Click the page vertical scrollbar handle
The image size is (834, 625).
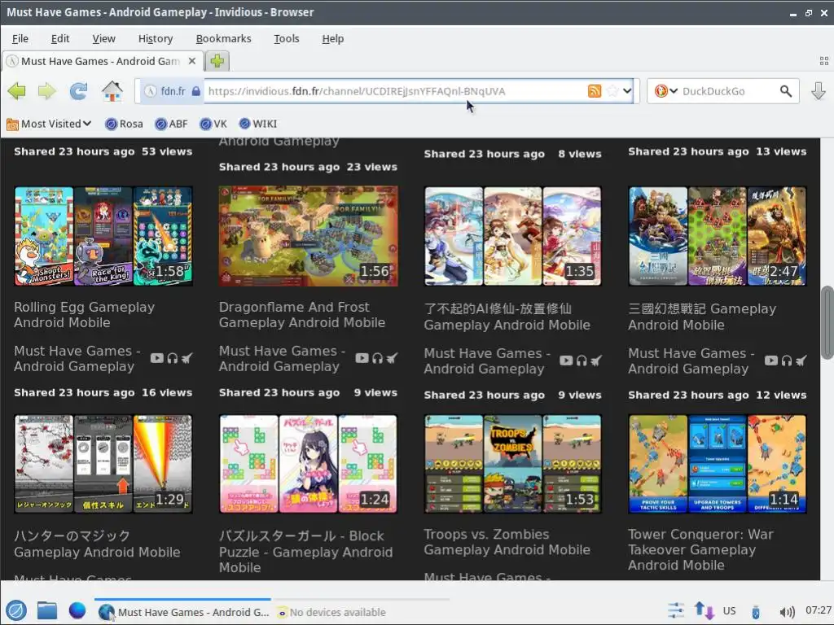coord(827,323)
